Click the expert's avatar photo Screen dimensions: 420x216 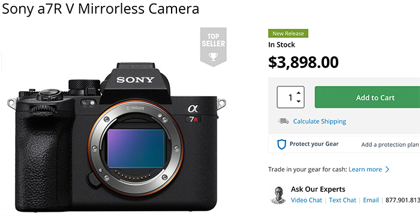278,195
